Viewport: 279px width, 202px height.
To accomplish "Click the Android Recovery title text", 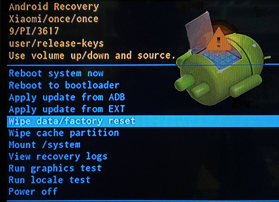I will [54, 7].
